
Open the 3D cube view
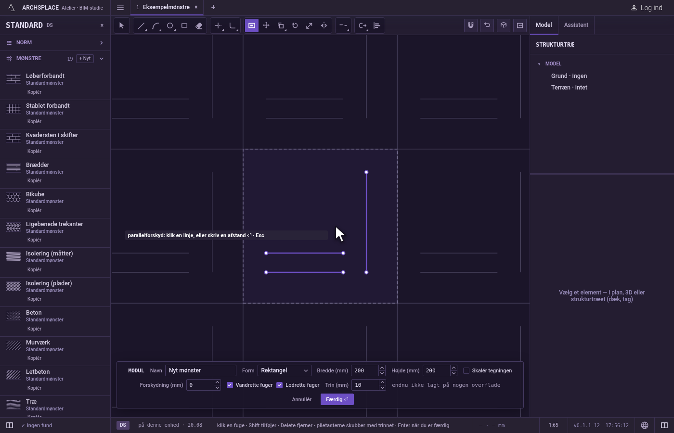(504, 25)
